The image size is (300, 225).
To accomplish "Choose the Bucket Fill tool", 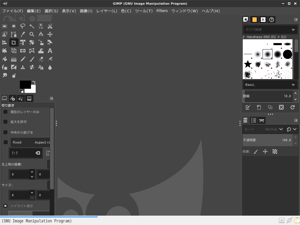I will (4, 59).
